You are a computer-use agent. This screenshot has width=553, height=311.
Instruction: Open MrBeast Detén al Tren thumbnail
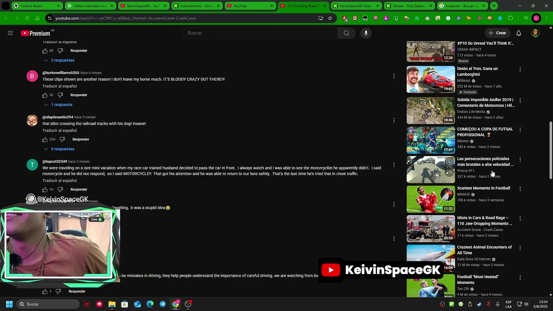point(431,79)
